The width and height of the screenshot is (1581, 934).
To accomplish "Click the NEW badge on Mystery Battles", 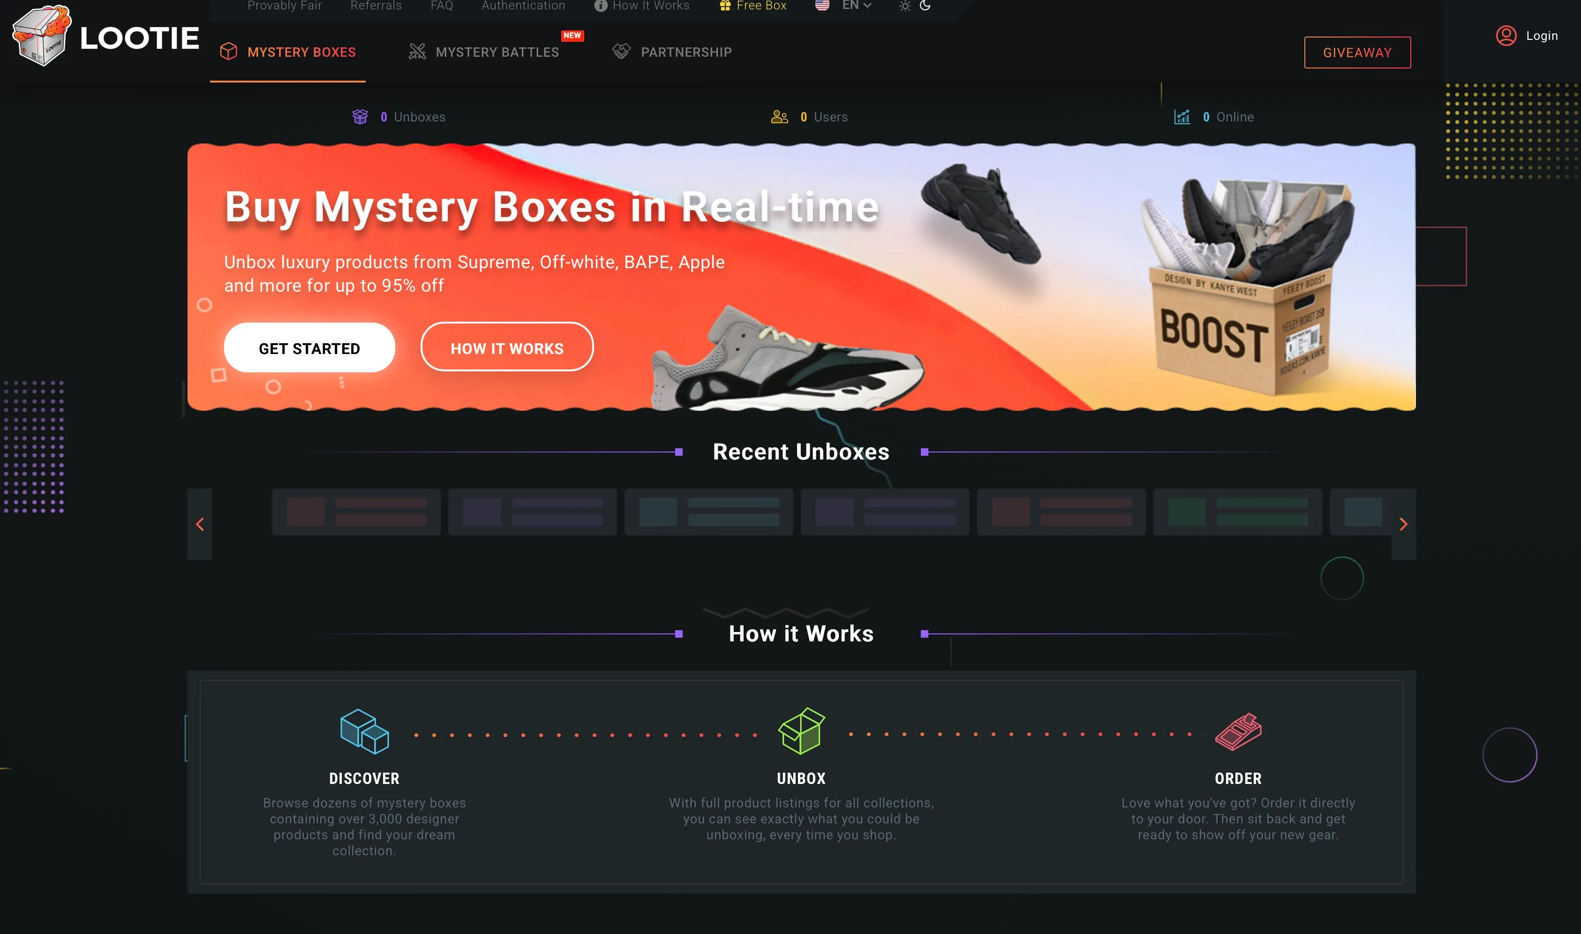I will (x=572, y=35).
